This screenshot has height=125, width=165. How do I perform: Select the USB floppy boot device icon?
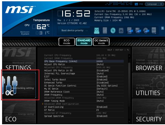(138, 30)
